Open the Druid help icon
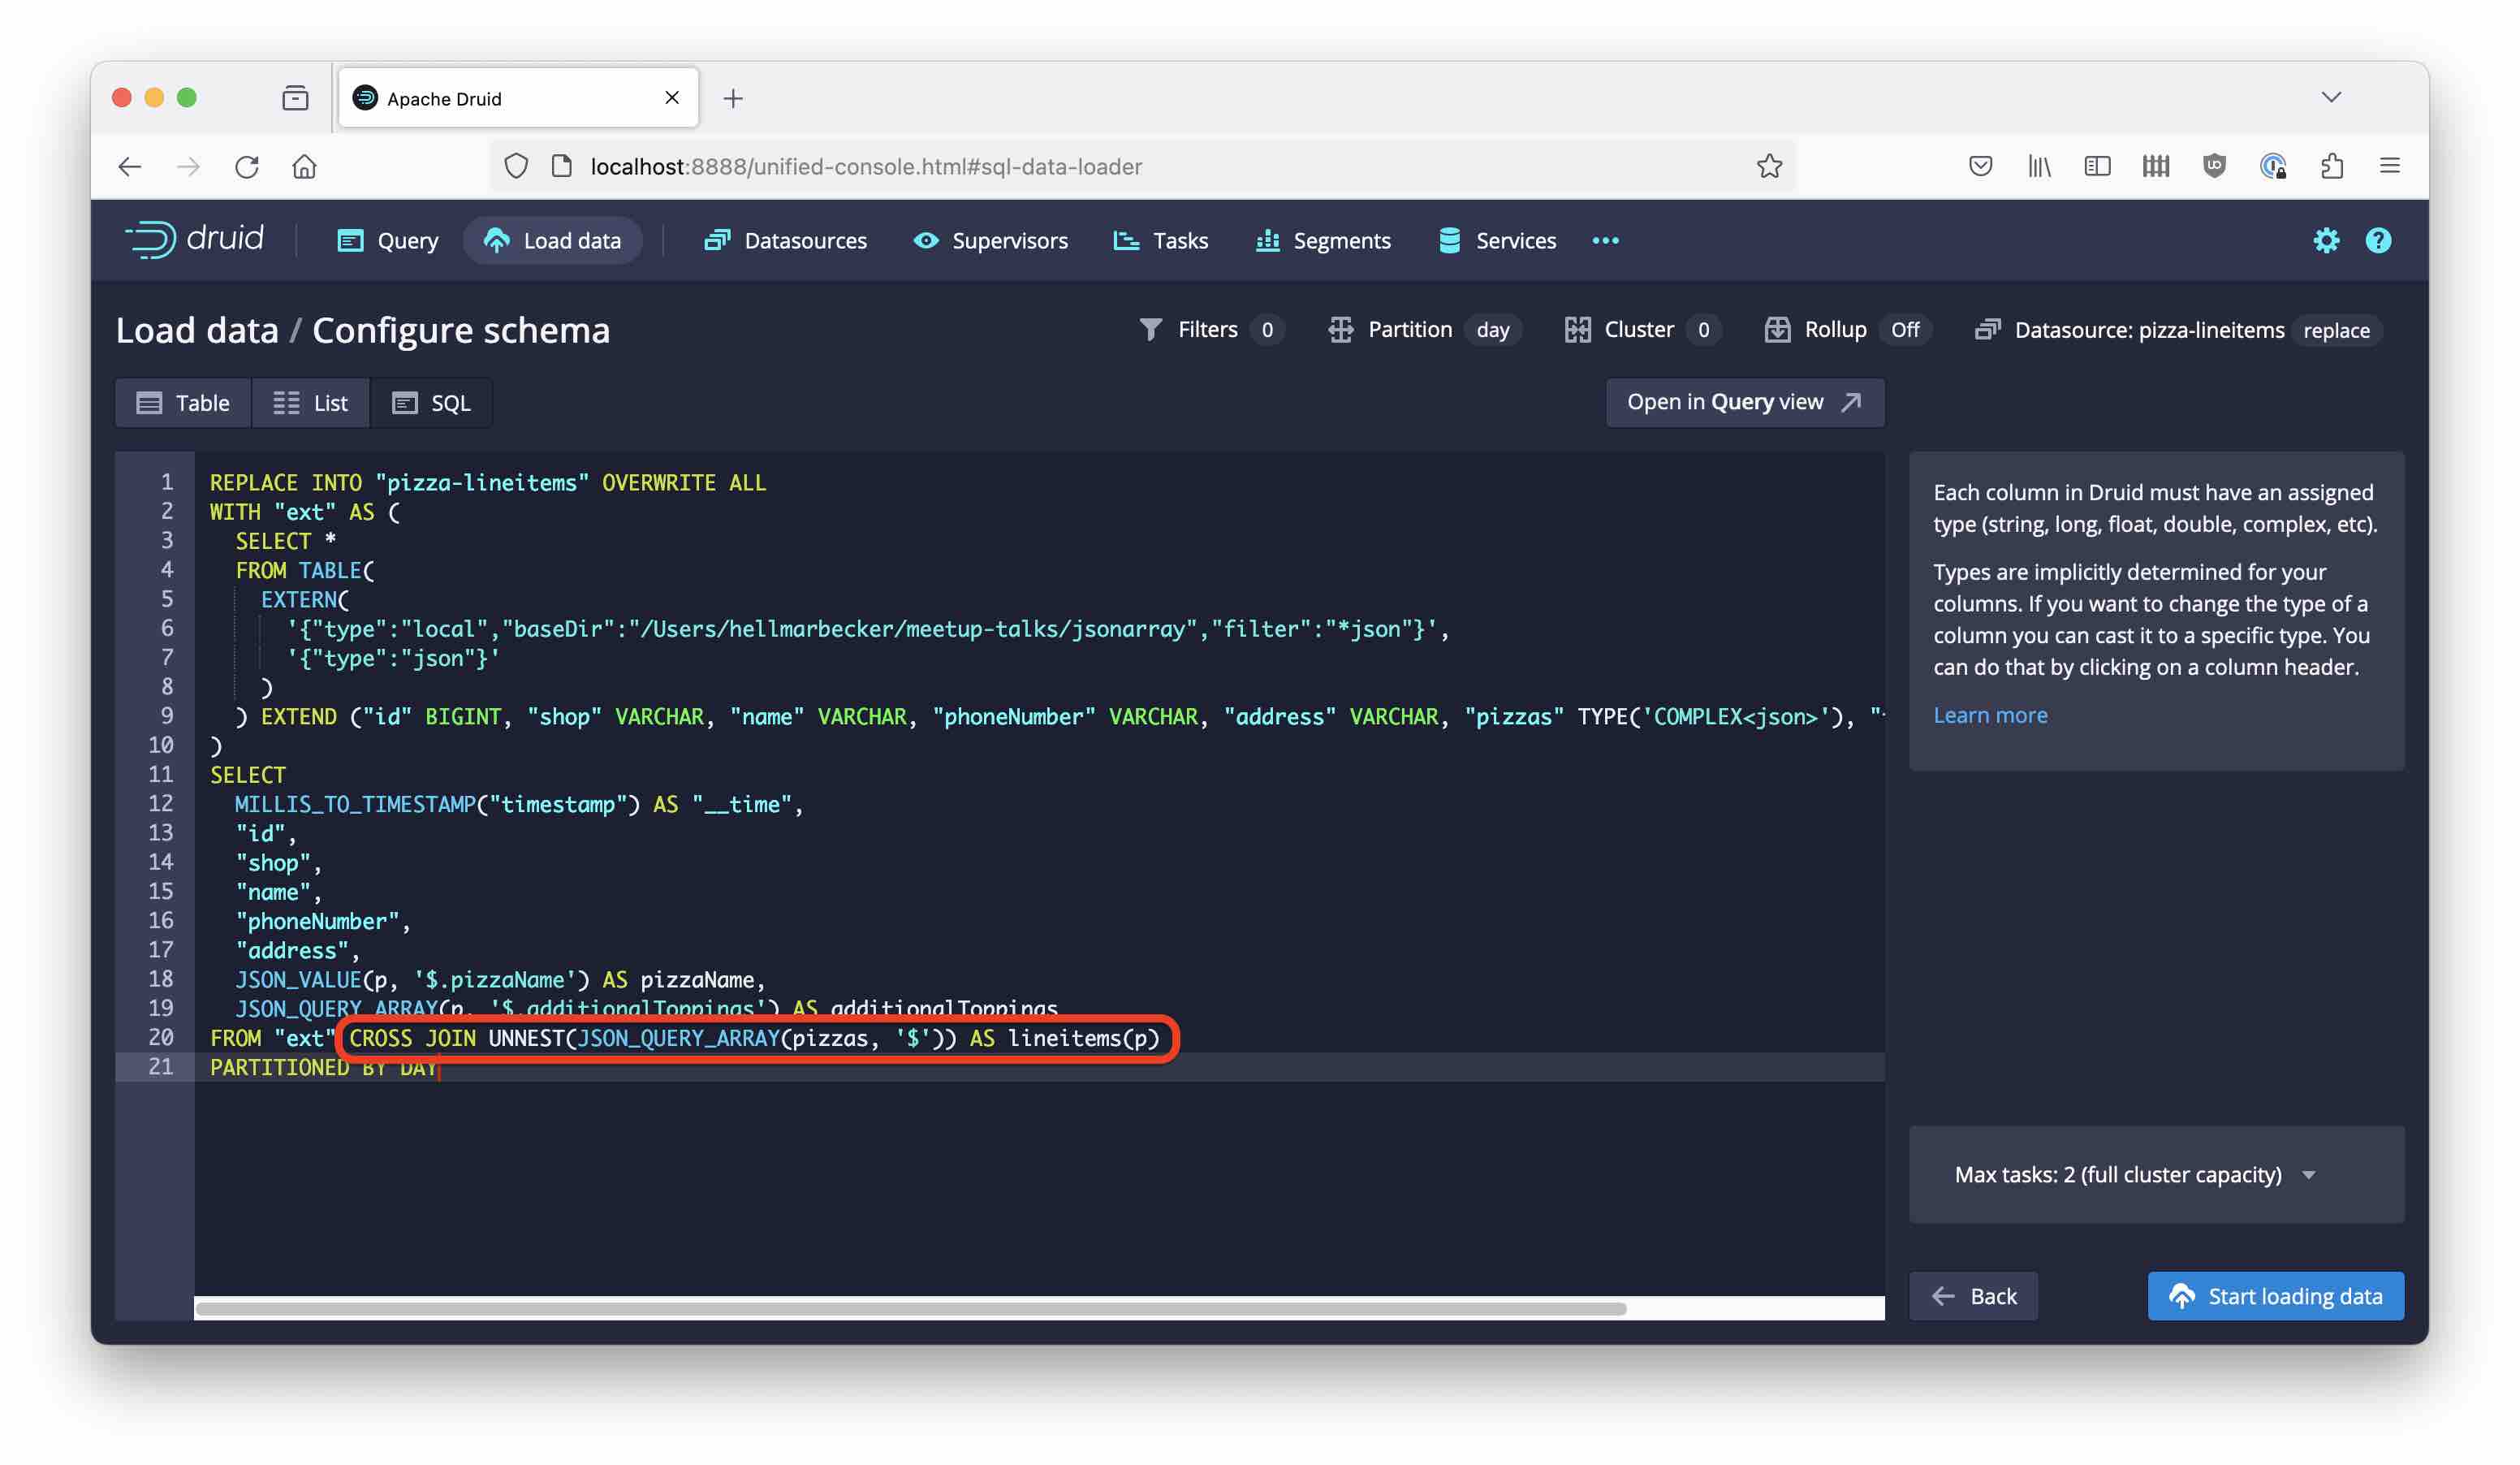The width and height of the screenshot is (2520, 1465). point(2379,240)
